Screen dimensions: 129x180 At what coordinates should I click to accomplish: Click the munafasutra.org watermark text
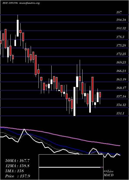tap(30, 3)
